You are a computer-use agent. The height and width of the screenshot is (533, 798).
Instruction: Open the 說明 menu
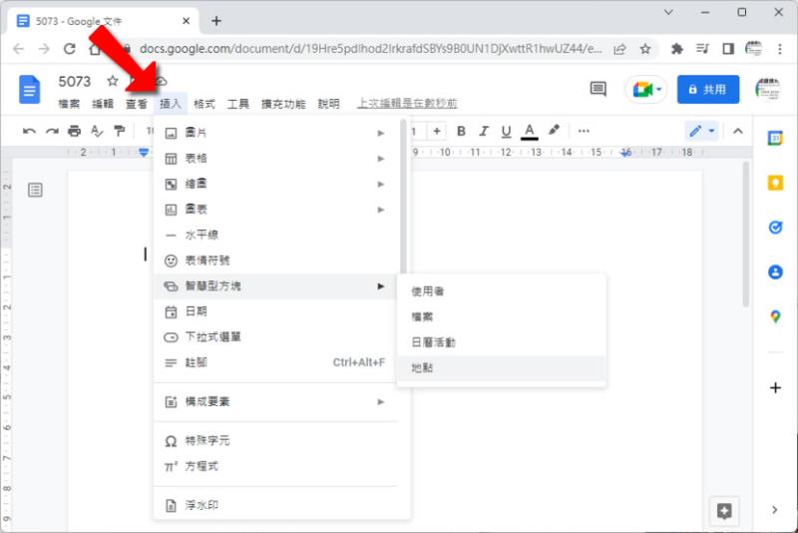pyautogui.click(x=328, y=104)
